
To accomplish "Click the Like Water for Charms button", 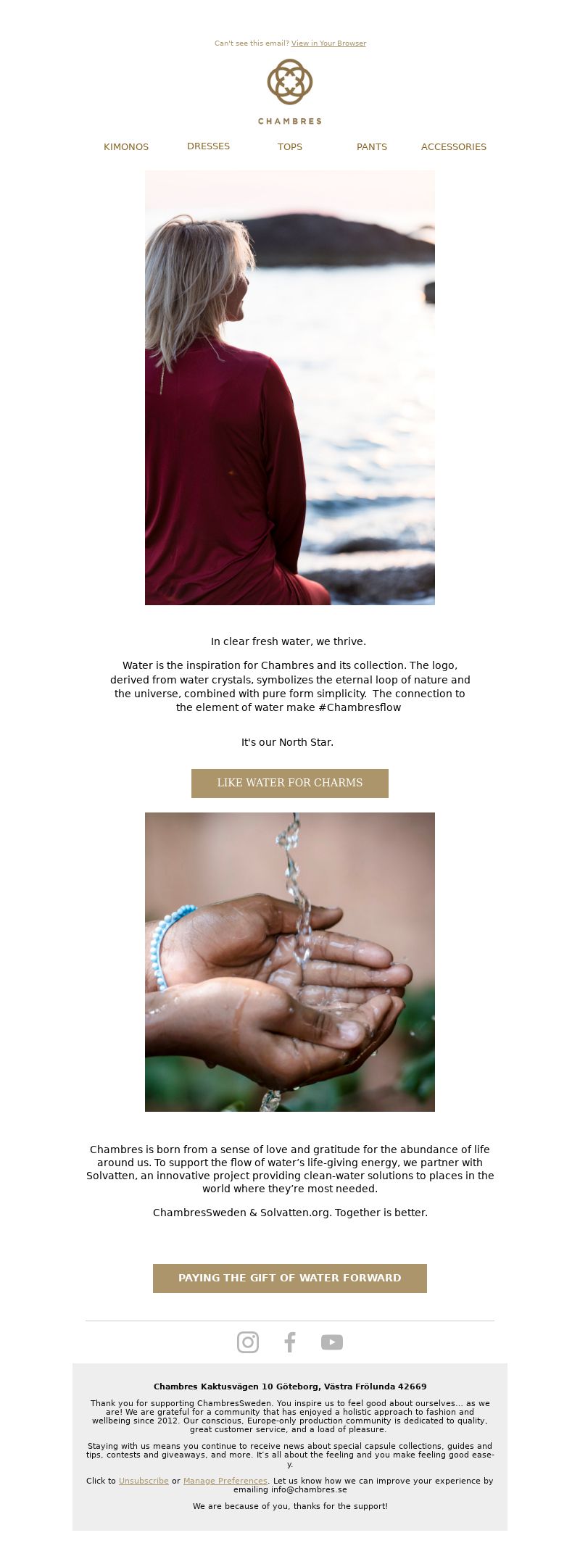I will [290, 783].
